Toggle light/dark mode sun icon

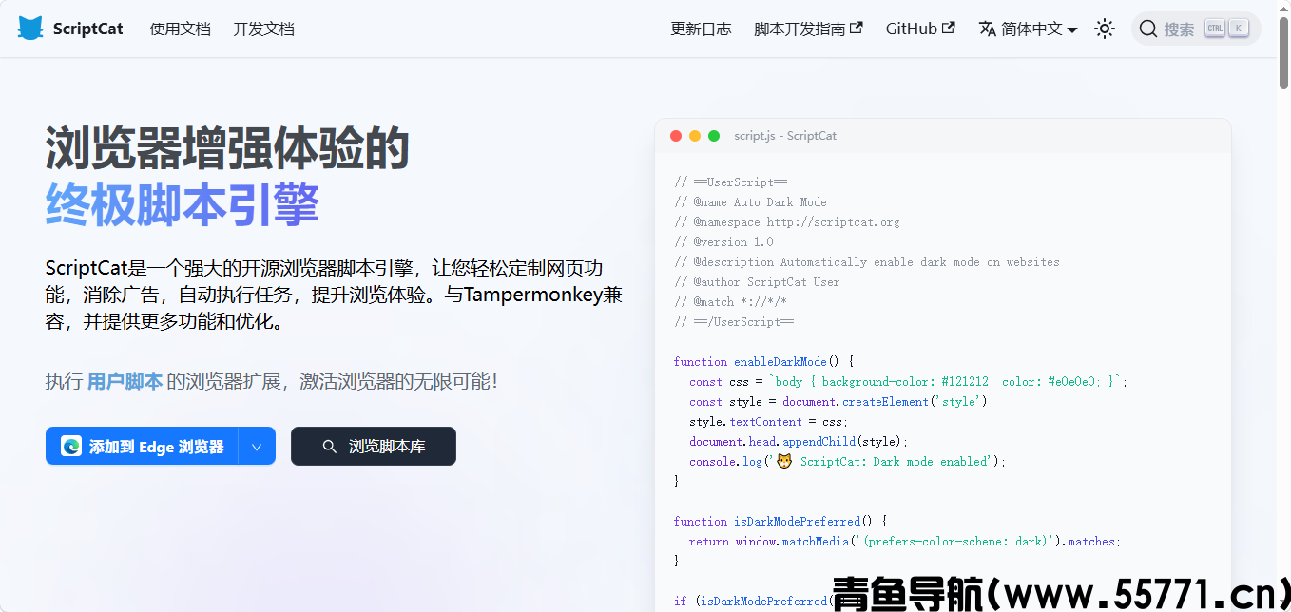click(x=1105, y=29)
